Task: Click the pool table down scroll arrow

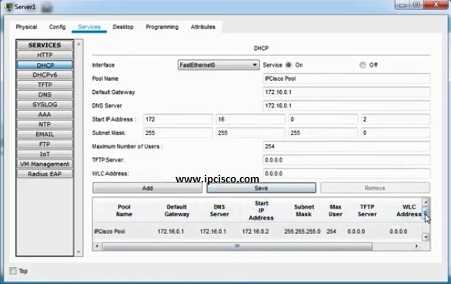Action: pyautogui.click(x=426, y=237)
